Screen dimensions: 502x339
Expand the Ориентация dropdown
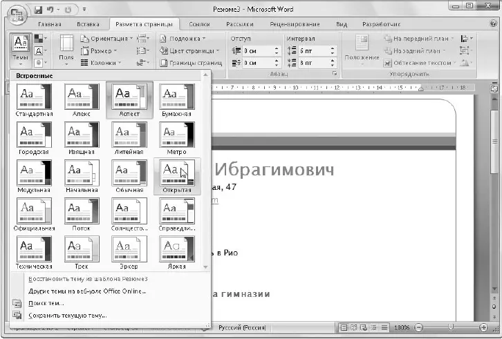[x=106, y=39]
